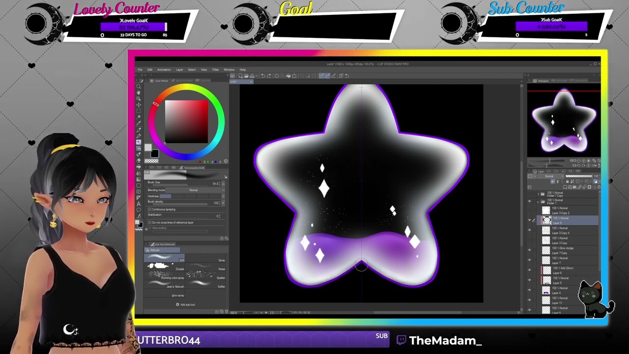Select the Move layer tool
629x354 pixels.
pyautogui.click(x=139, y=105)
